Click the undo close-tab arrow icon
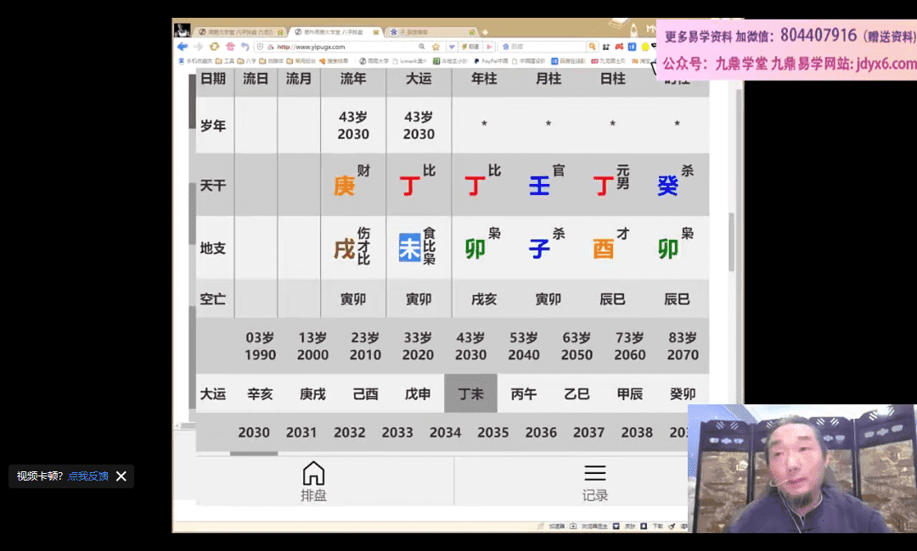 coord(245,47)
